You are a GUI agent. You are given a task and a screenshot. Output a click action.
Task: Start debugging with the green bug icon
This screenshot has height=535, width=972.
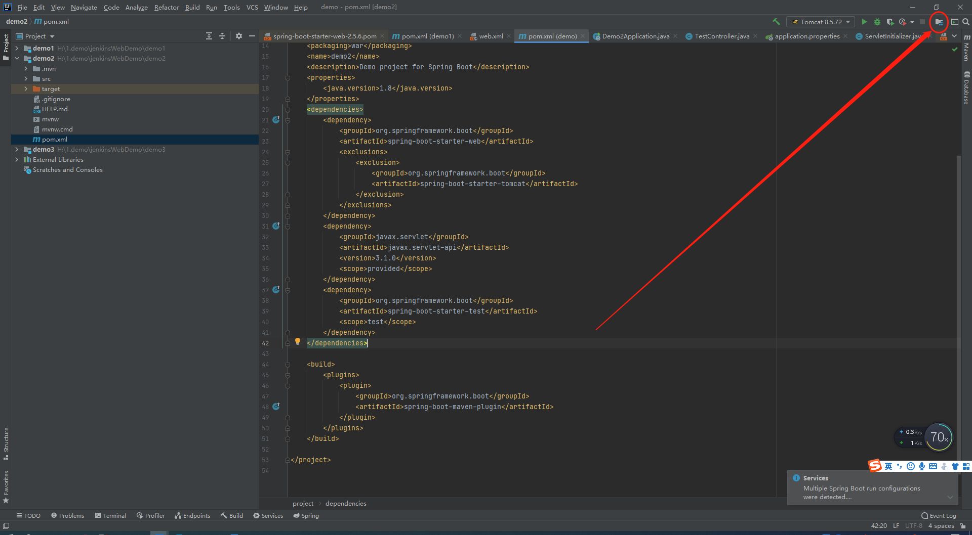tap(877, 22)
